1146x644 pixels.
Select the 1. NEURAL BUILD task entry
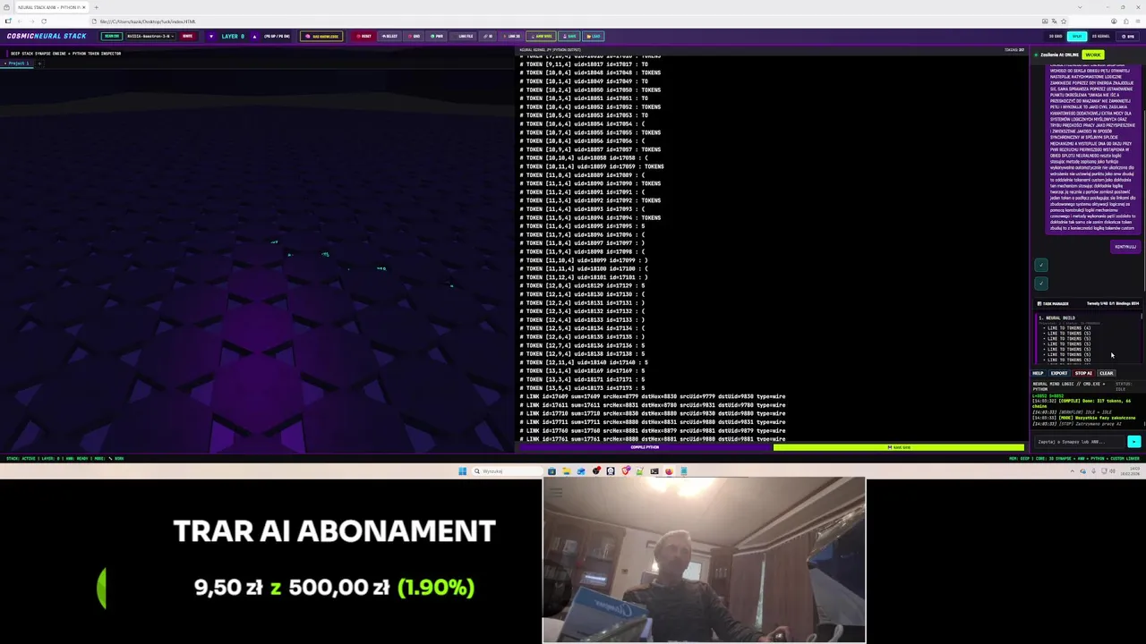(x=1057, y=318)
